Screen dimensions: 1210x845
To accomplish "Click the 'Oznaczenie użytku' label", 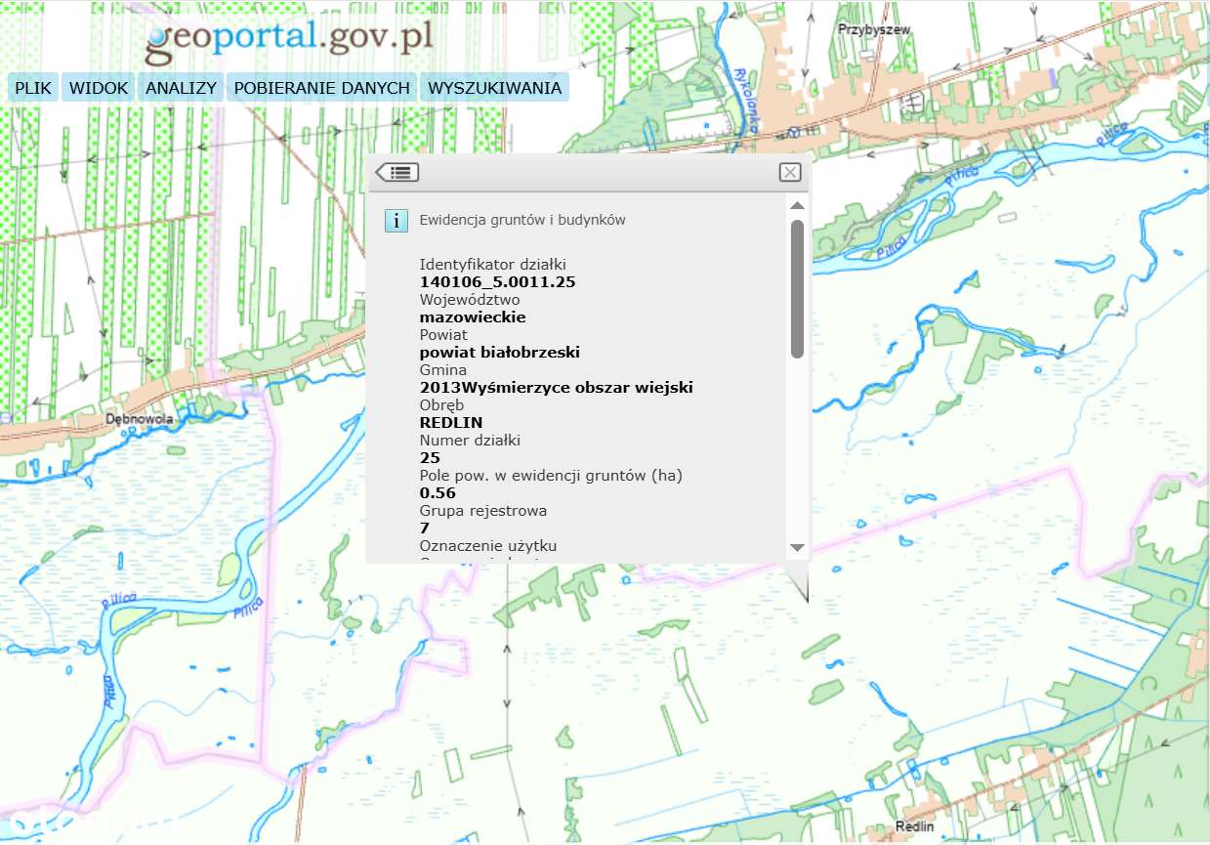I will click(x=488, y=545).
